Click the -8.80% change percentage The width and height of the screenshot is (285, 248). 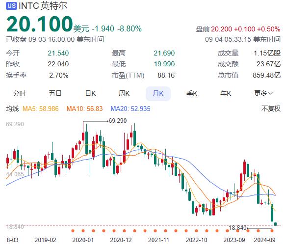pyautogui.click(x=130, y=29)
